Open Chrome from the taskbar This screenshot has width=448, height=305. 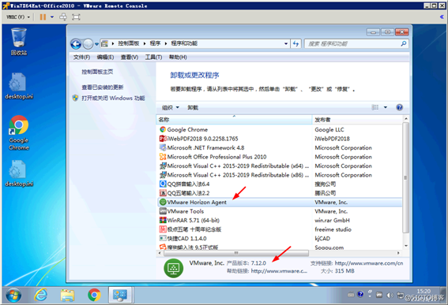pyautogui.click(x=94, y=295)
